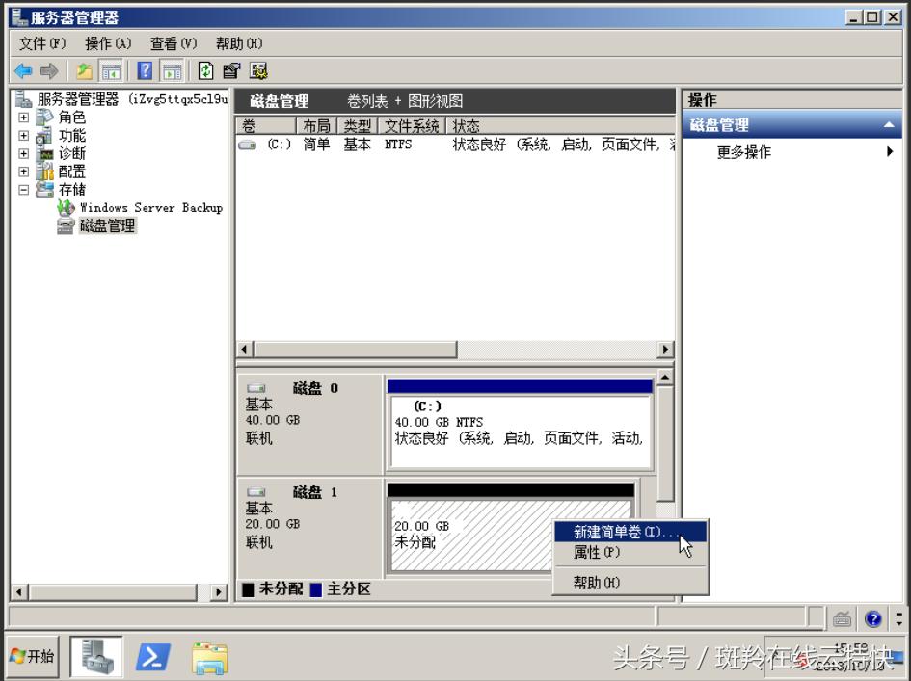Open Windows PowerShell from the taskbar
Image resolution: width=911 pixels, height=681 pixels.
coord(154,656)
